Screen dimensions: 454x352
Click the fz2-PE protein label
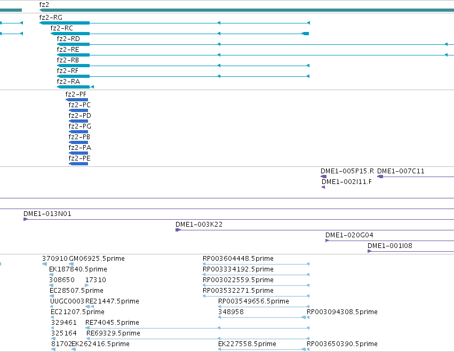pyautogui.click(x=79, y=158)
